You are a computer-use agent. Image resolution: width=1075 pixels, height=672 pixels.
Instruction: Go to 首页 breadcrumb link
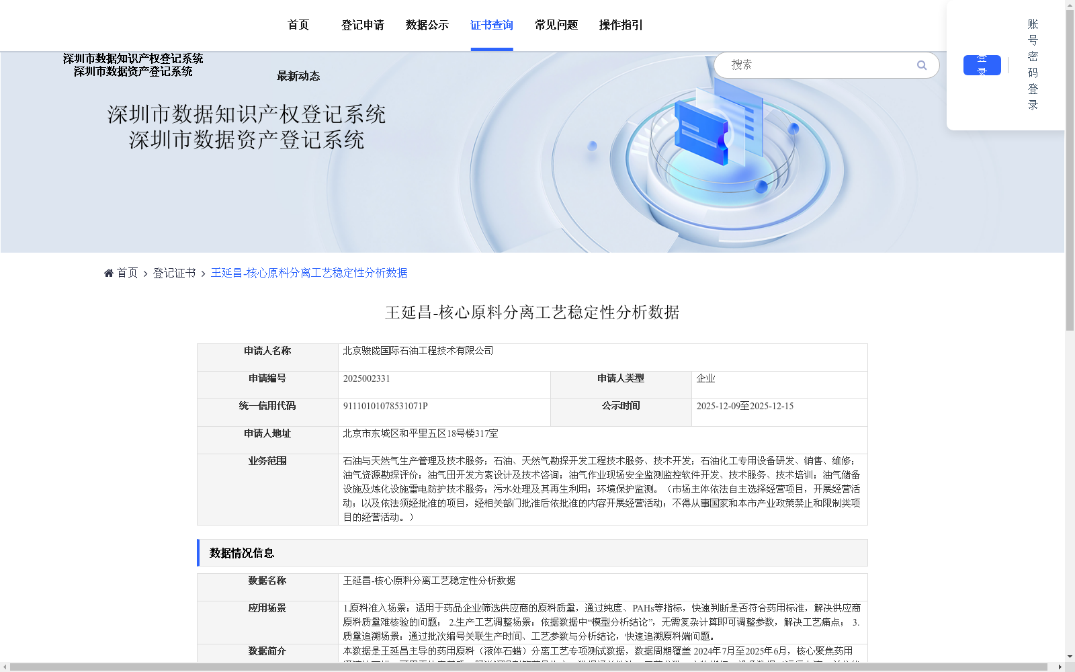128,273
